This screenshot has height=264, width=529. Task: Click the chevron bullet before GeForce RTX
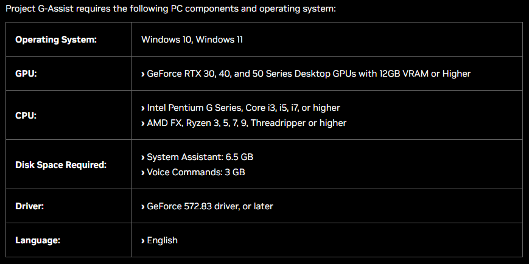(x=143, y=74)
